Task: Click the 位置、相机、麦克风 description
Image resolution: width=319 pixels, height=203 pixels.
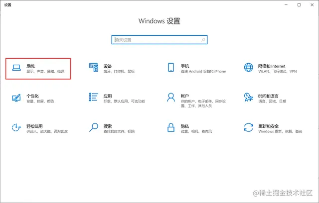Action: (196, 131)
